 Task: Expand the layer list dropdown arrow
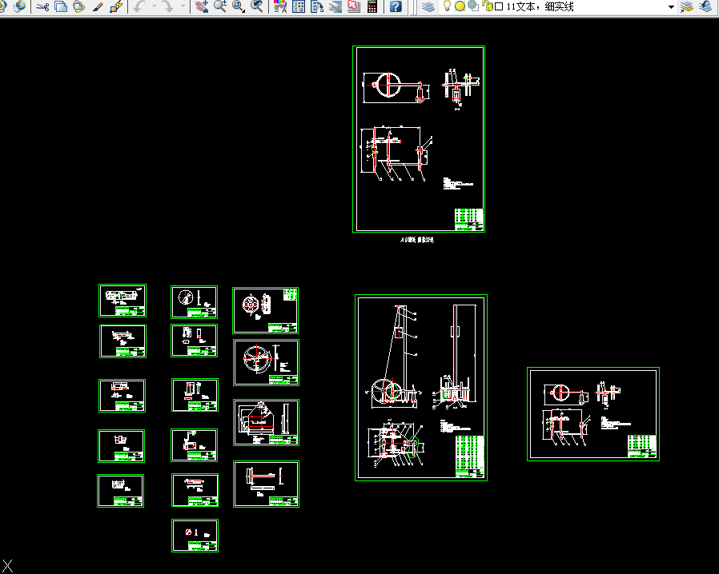(671, 7)
